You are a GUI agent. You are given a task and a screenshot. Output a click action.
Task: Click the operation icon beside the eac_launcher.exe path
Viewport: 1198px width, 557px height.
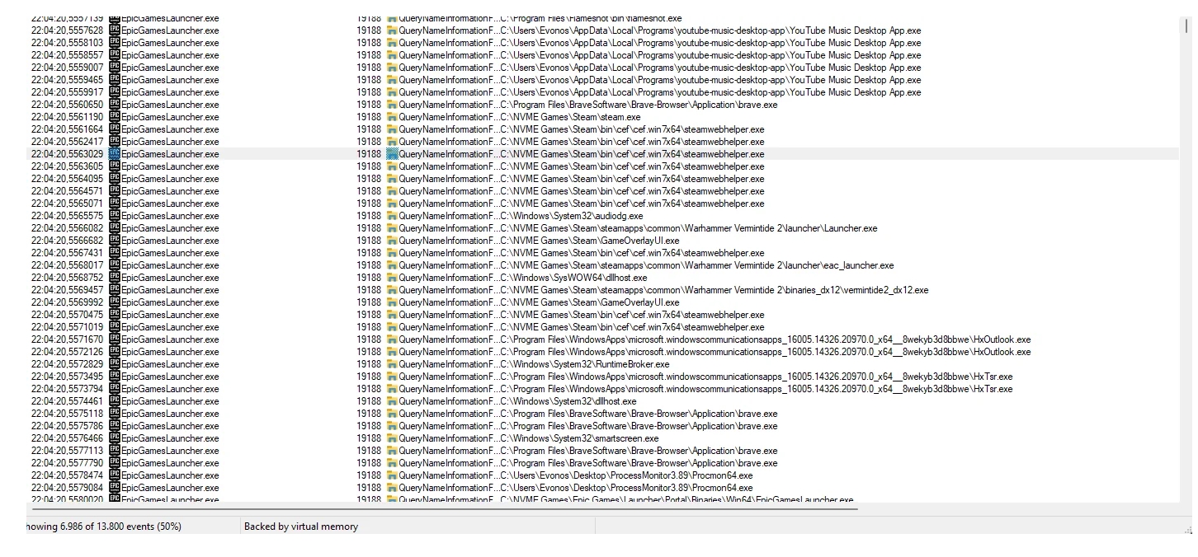[392, 265]
